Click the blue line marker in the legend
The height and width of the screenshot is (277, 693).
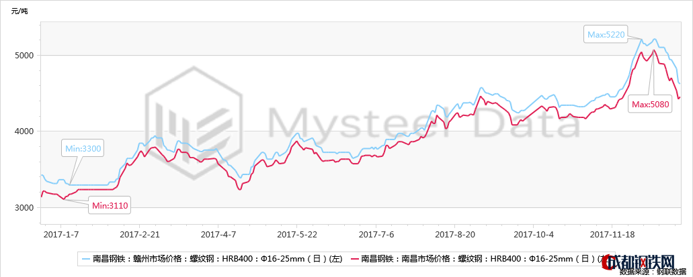coord(85,258)
